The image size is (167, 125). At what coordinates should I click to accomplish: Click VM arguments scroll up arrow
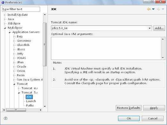(x=163, y=39)
